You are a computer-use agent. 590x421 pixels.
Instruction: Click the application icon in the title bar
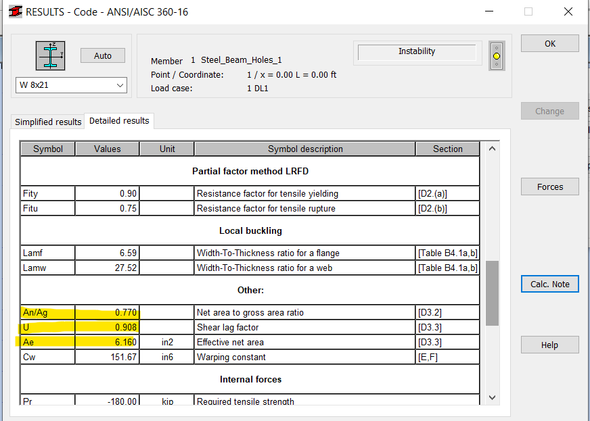[15, 11]
